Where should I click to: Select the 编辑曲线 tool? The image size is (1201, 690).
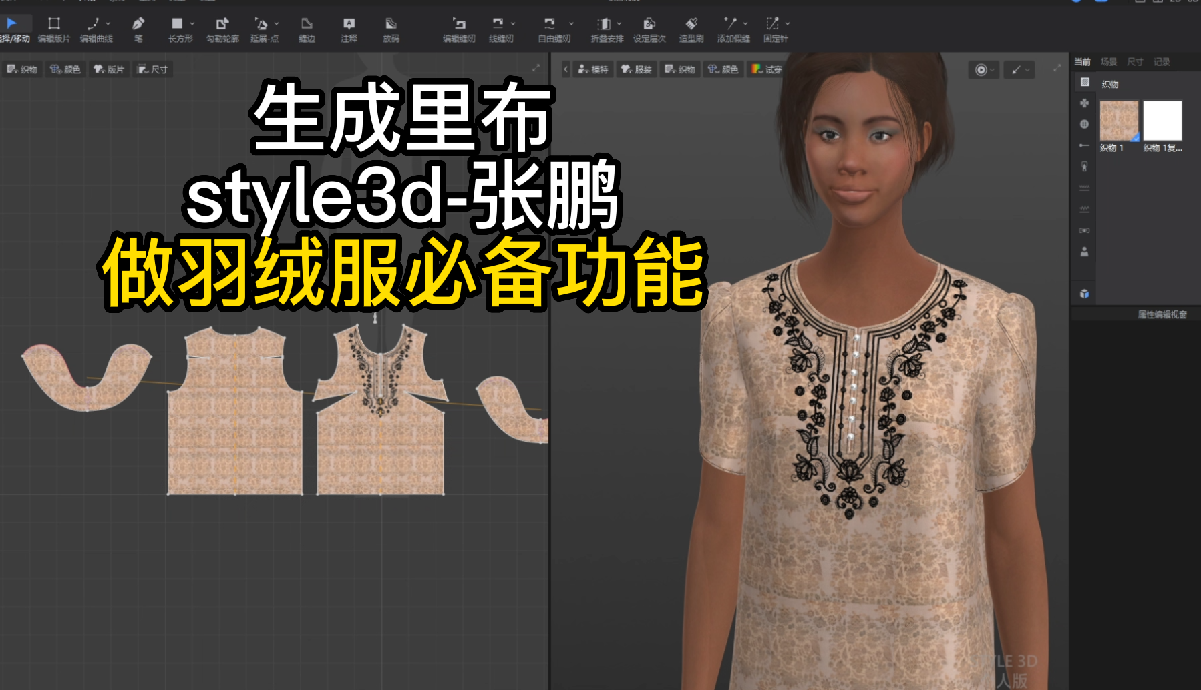95,29
